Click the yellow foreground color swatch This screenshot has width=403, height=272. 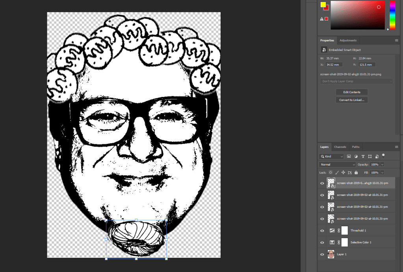(323, 5)
